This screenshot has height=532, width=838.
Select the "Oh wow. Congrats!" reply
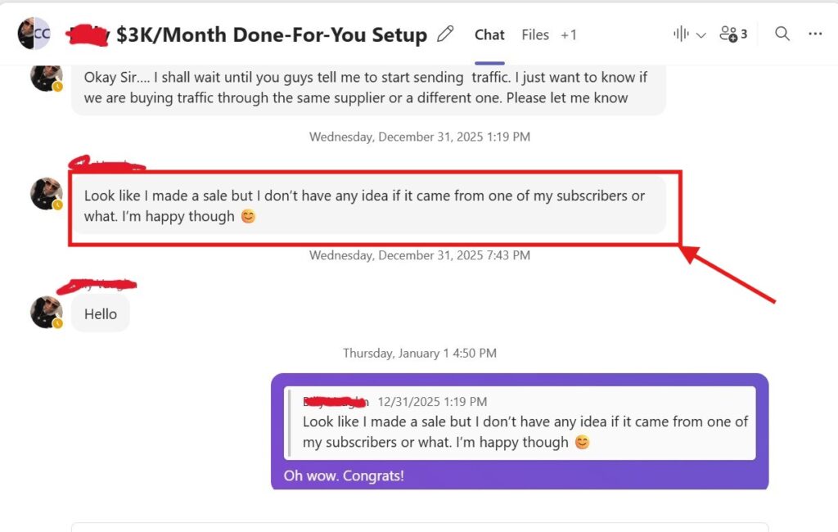[344, 476]
